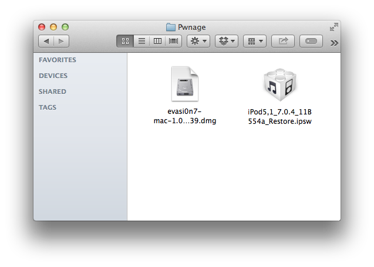Open the Arrange items dropdown
This screenshot has width=374, height=267.
254,41
